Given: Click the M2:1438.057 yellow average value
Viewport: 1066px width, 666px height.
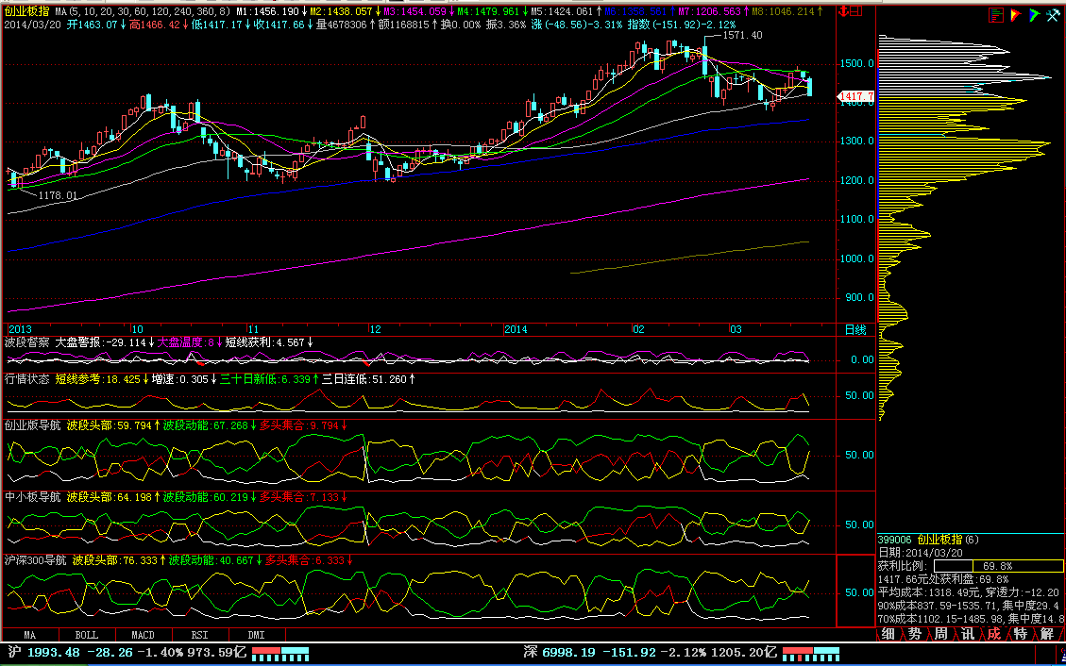Looking at the screenshot, I should coord(342,12).
